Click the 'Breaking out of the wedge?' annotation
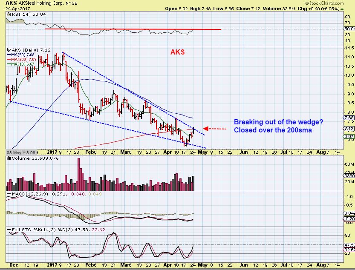Screen dimensions: 355x270 (278, 122)
